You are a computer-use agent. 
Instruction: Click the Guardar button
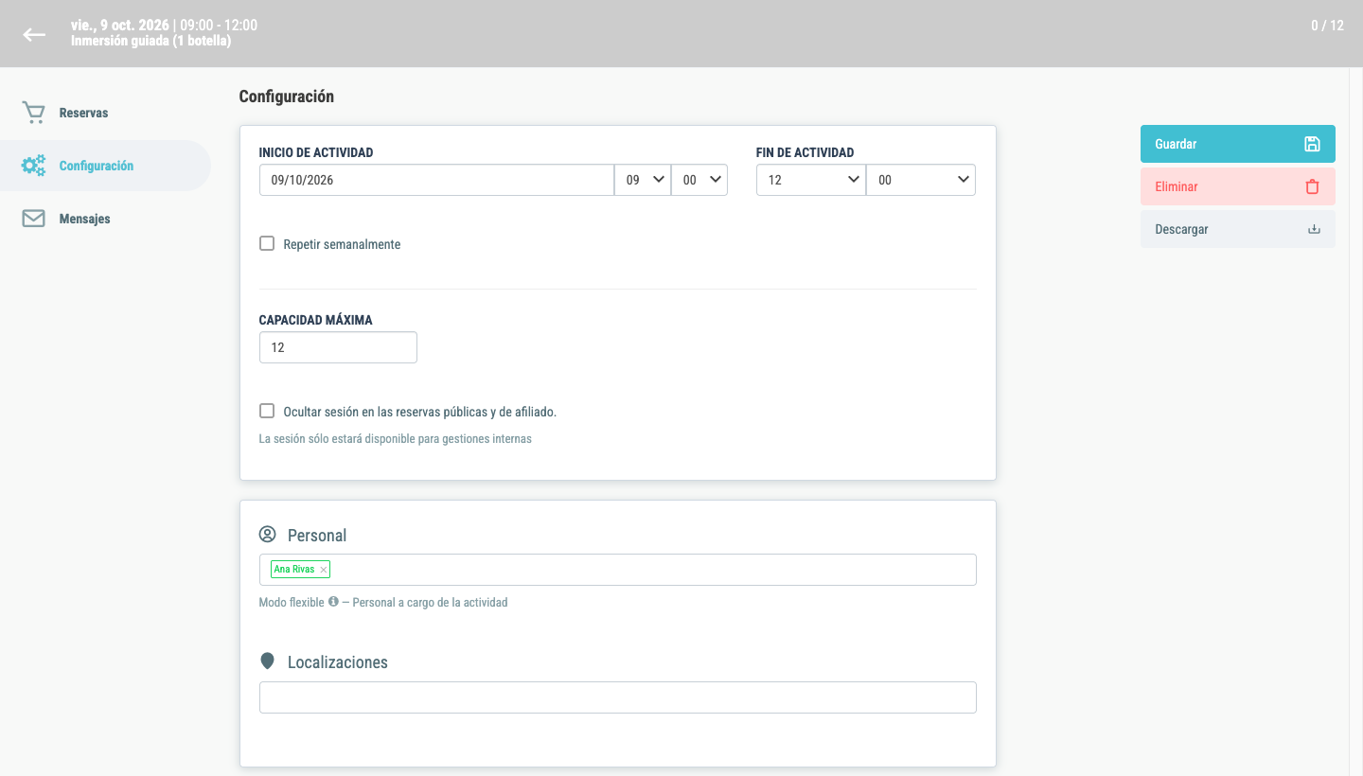[1238, 144]
